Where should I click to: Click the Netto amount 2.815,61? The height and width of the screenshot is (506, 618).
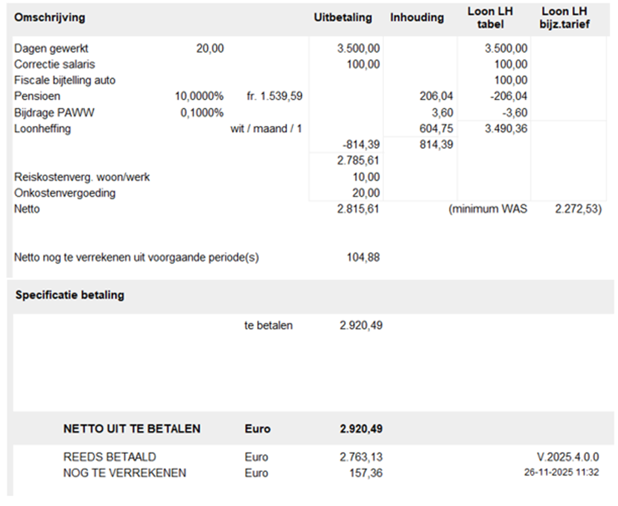point(358,209)
